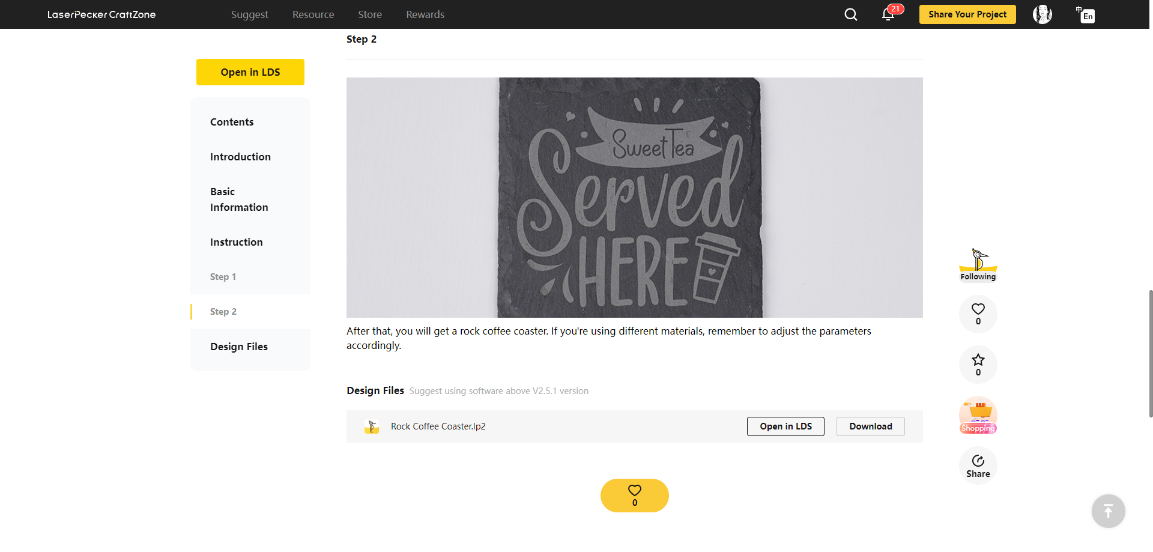
Task: Toggle the big yellow heart like button
Action: coord(635,496)
